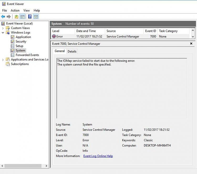Toggle the Show/Hide Action Pane icon
Image resolution: width=197 pixels, height=174 pixels.
coord(36,17)
